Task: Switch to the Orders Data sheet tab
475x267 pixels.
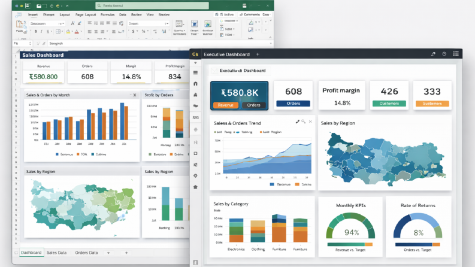Action: (x=86, y=253)
